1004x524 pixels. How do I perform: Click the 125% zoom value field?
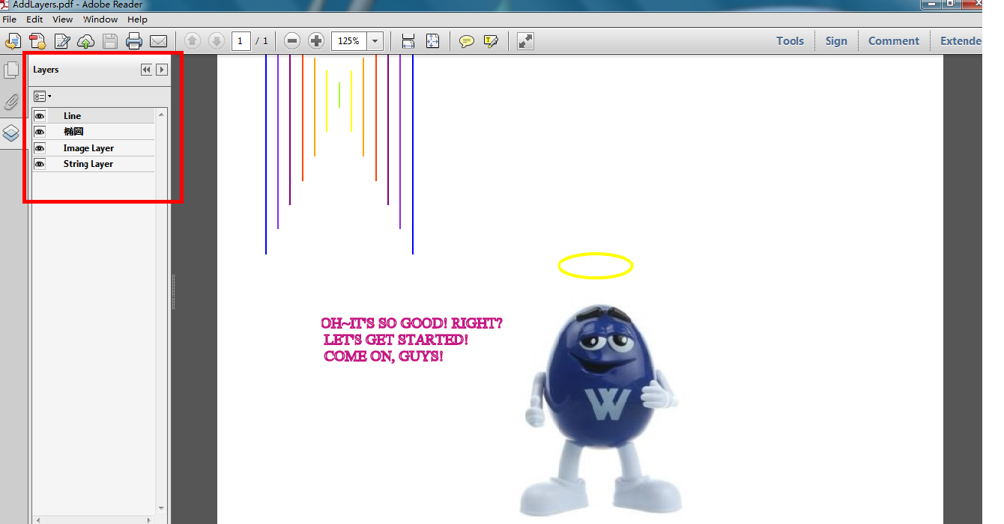(x=349, y=41)
